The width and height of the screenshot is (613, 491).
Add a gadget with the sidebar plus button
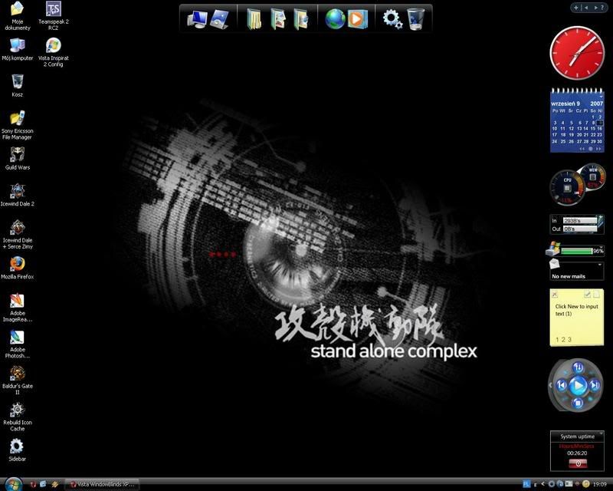[576, 8]
